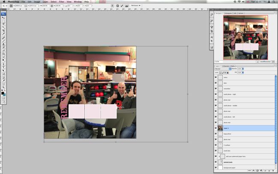This screenshot has width=278, height=174.
Task: Select the Move tool in the toolbox
Action: click(3, 18)
